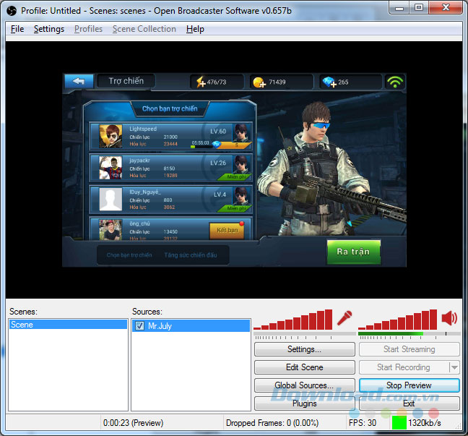Image resolution: width=468 pixels, height=436 pixels.
Task: Click the blue diamond currency icon
Action: point(327,82)
